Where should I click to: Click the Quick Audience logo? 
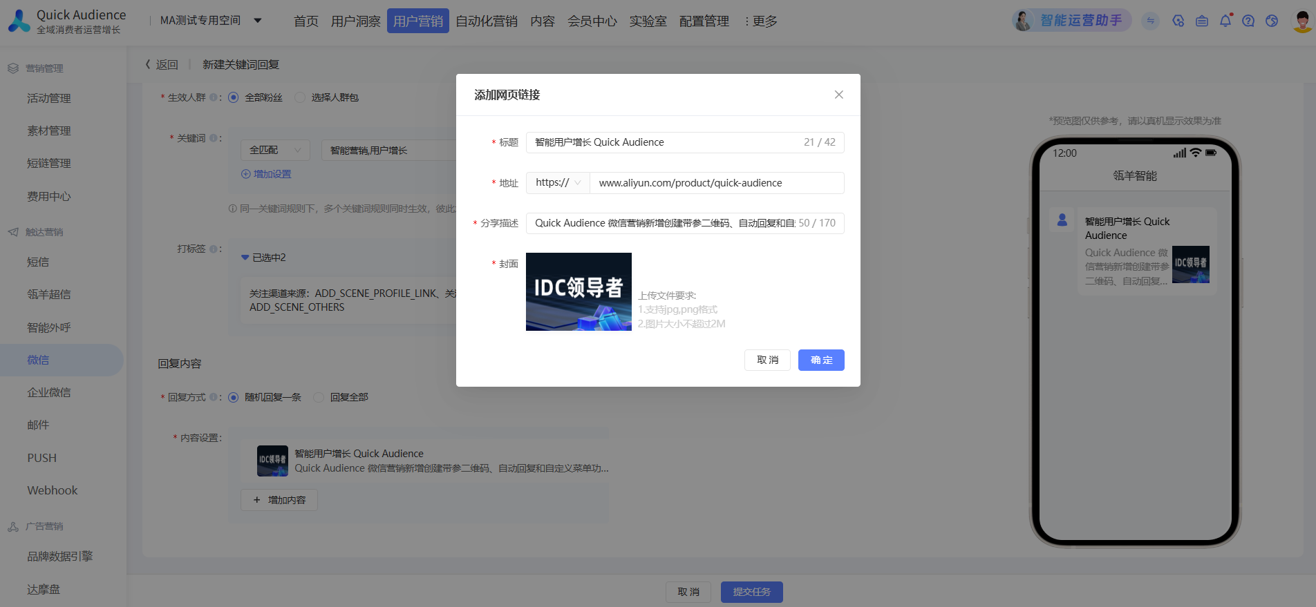pyautogui.click(x=67, y=21)
